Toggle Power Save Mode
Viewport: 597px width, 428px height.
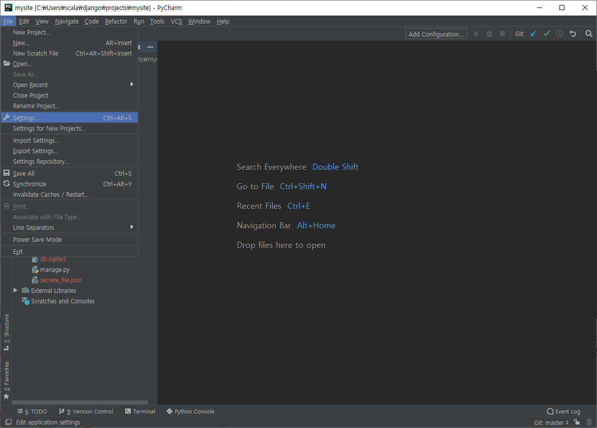69,239
